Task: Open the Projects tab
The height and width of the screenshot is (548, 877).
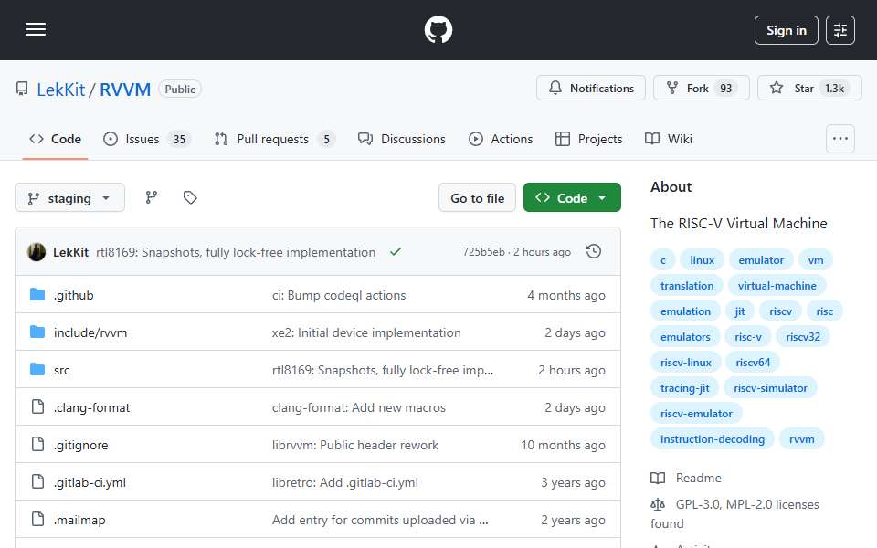Action: (588, 139)
